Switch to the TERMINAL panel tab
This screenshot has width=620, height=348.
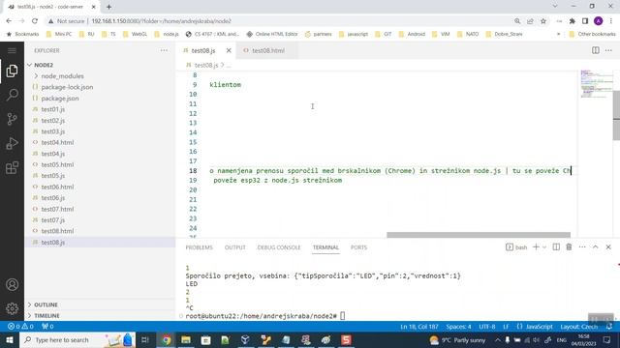coord(325,247)
